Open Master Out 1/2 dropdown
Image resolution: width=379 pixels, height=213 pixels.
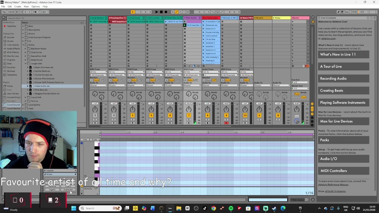(x=300, y=88)
